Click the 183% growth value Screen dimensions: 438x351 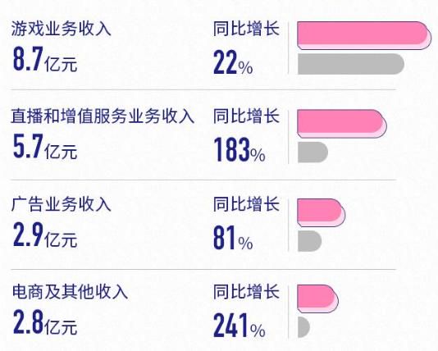click(x=240, y=150)
